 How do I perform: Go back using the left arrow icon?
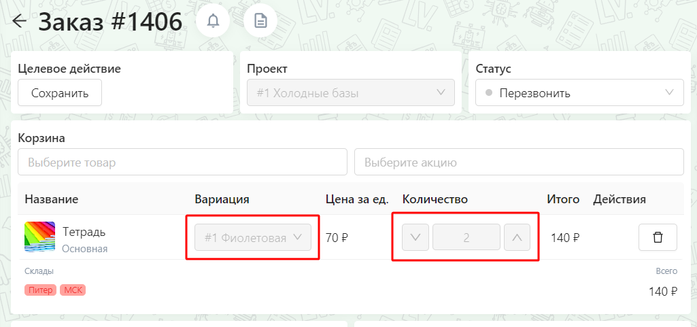(x=20, y=21)
